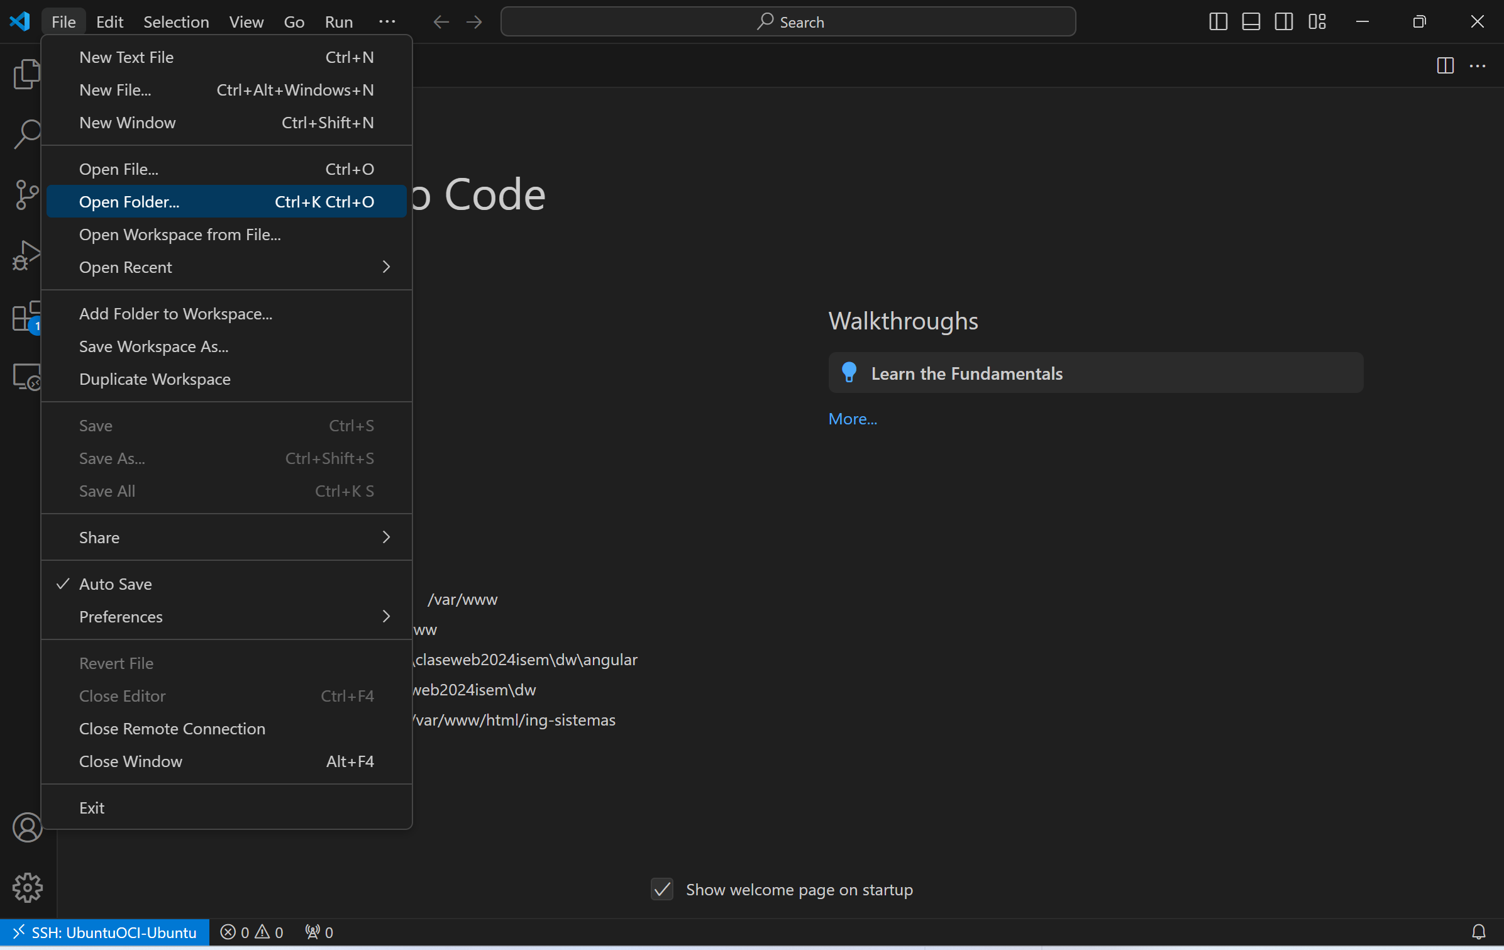The height and width of the screenshot is (950, 1504).
Task: Open the Search view in activity bar
Action: click(26, 134)
